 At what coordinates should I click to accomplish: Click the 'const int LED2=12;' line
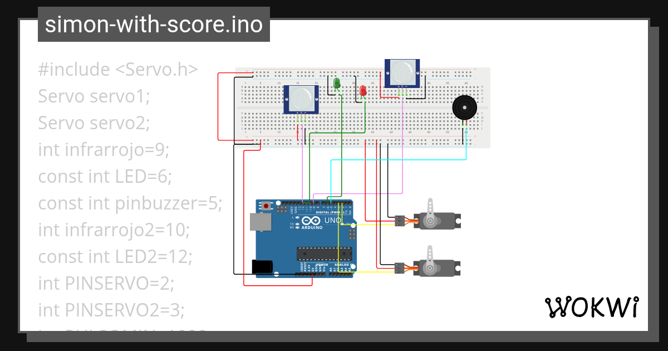coord(115,256)
